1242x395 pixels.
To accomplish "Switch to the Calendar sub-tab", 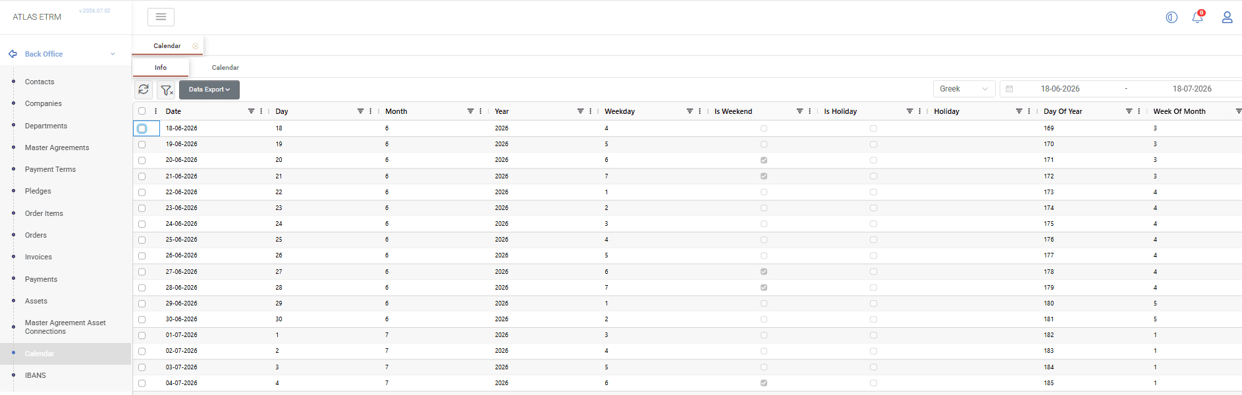I will coord(225,68).
